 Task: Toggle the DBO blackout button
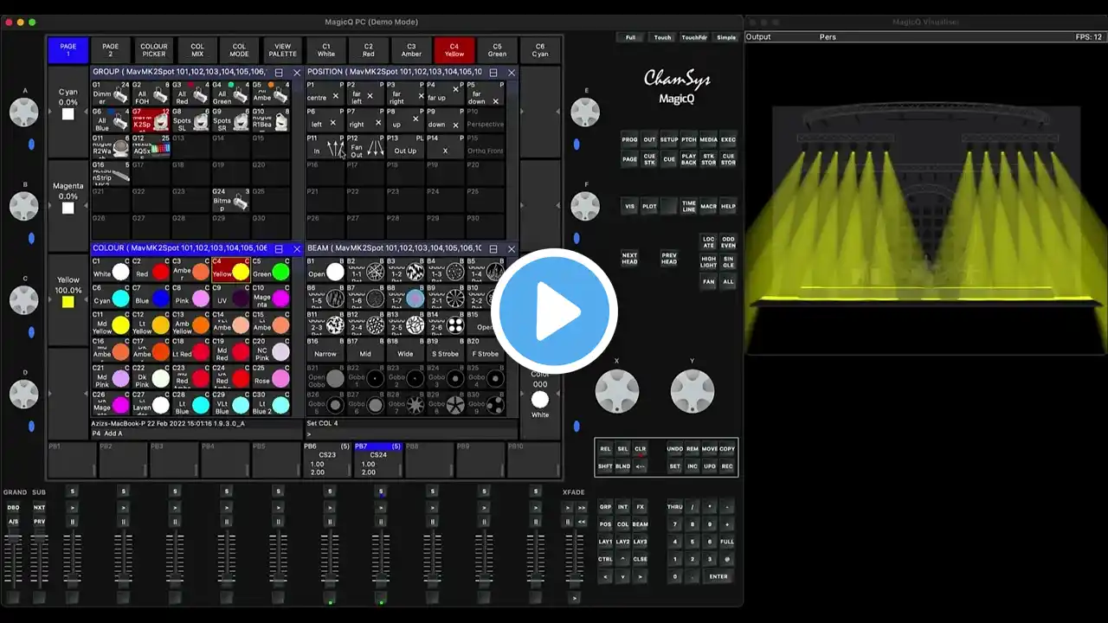coord(13,507)
